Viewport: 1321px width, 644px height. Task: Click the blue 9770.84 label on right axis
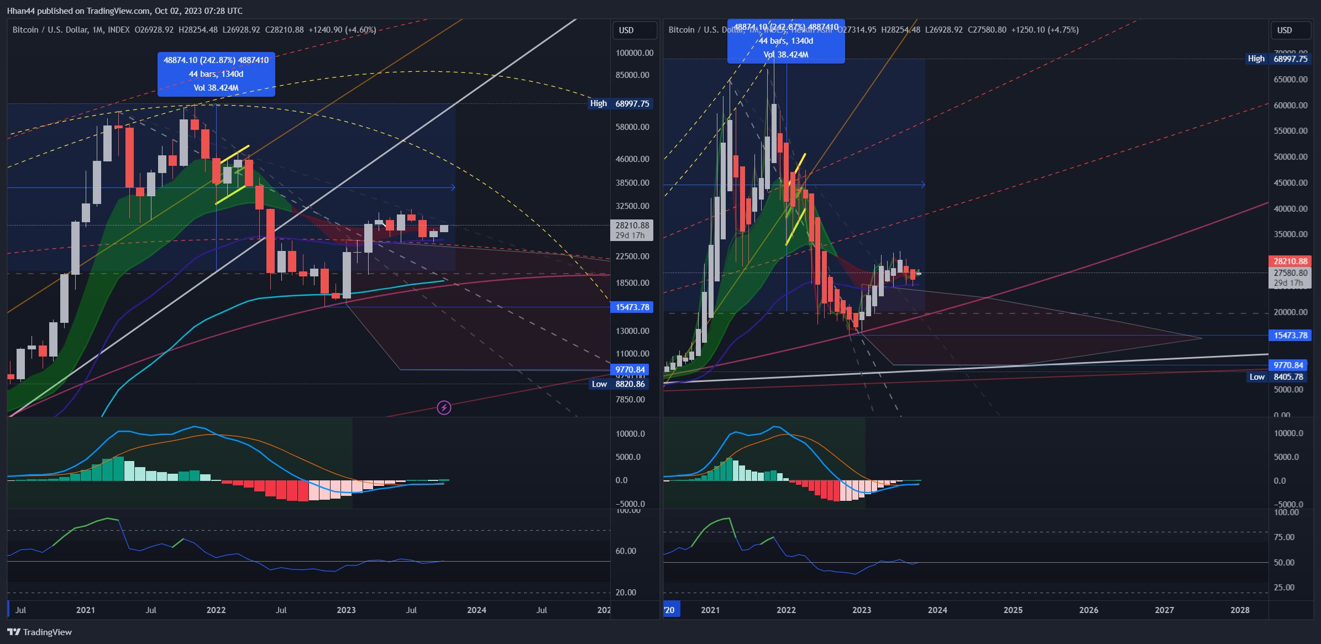tap(1288, 365)
